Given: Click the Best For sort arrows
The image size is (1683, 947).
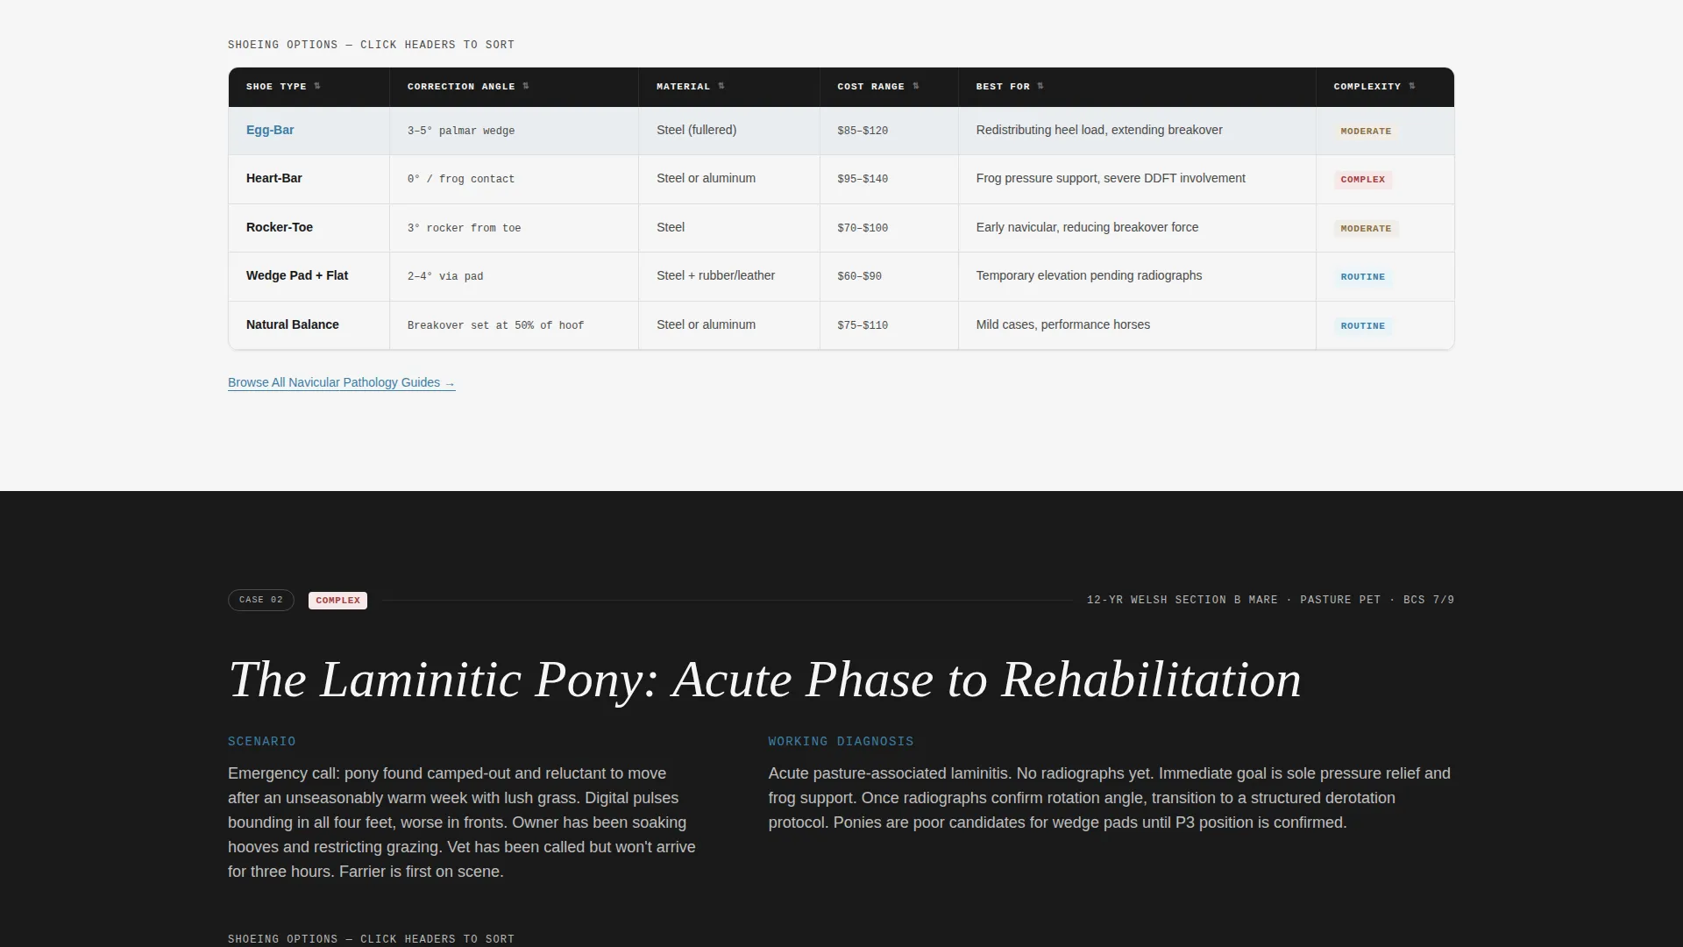Looking at the screenshot, I should (x=1040, y=86).
